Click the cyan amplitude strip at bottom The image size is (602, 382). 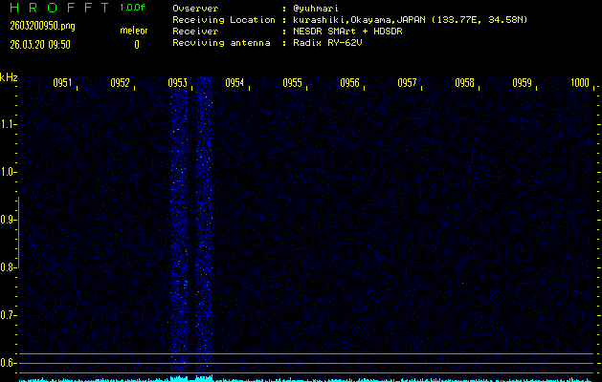coord(301,379)
